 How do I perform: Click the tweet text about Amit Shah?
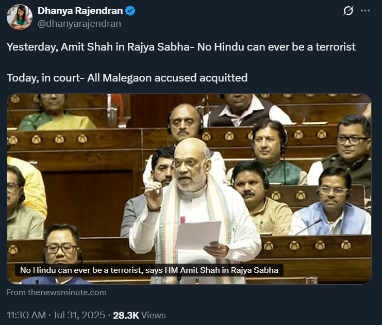(181, 47)
